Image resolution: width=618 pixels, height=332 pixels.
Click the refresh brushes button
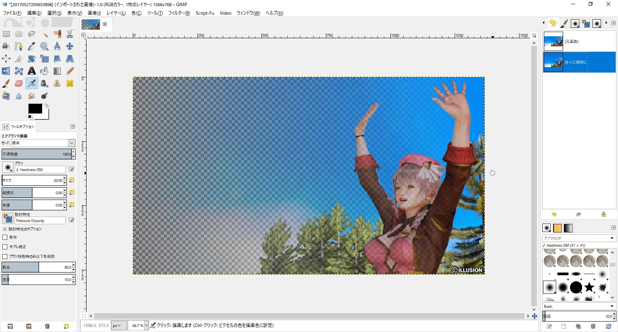tap(608, 327)
